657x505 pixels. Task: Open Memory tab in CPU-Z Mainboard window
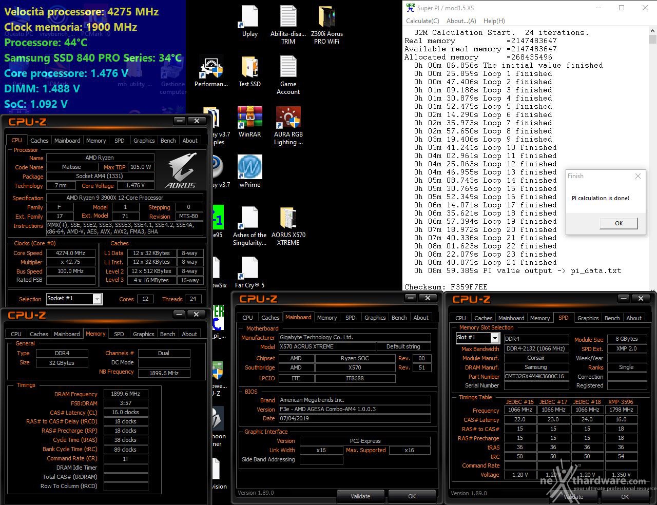click(x=327, y=318)
